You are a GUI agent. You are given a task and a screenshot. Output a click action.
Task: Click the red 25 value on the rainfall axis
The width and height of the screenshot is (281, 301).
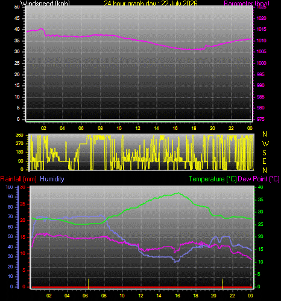(x=23, y=204)
